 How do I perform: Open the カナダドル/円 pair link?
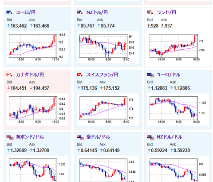click(30, 75)
